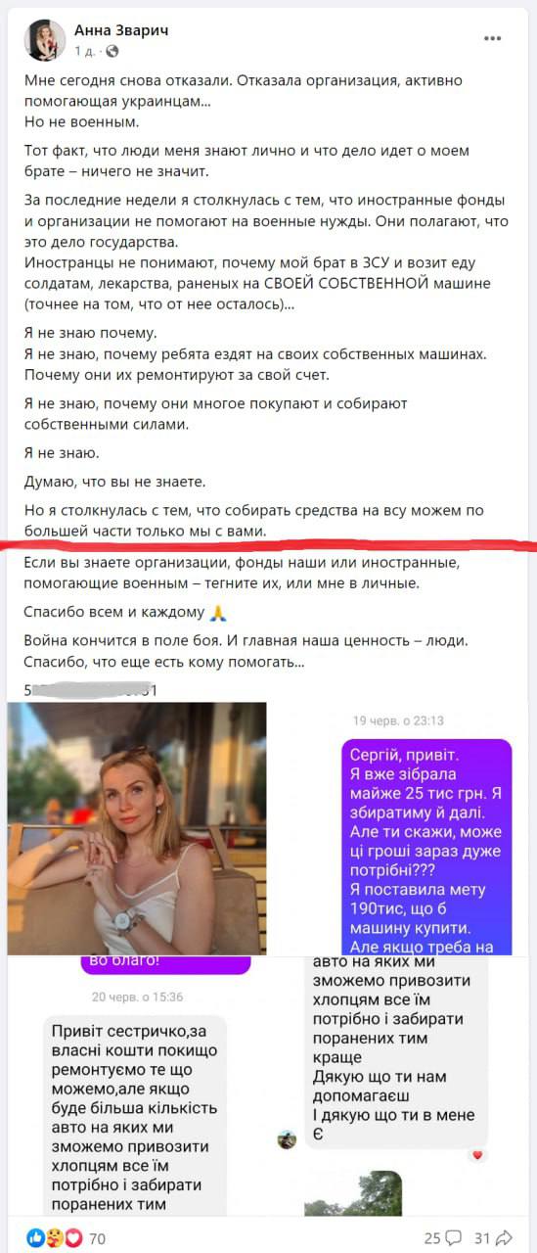Click the care reaction emoji icon
The height and width of the screenshot is (1253, 537).
[x=55, y=1237]
